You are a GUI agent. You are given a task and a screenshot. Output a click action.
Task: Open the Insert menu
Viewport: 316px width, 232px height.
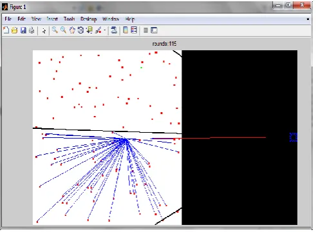52,19
